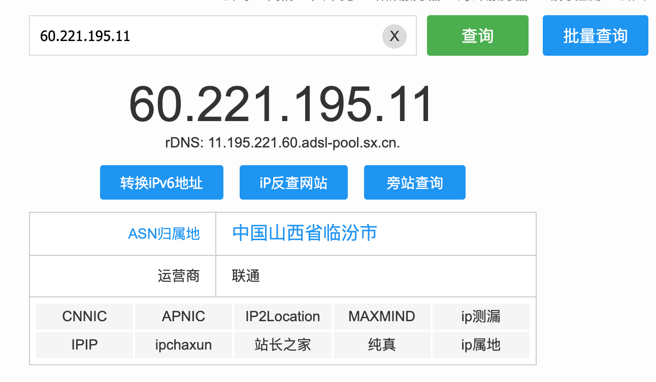Show IP2Location results tab
The width and height of the screenshot is (656, 382).
point(282,317)
